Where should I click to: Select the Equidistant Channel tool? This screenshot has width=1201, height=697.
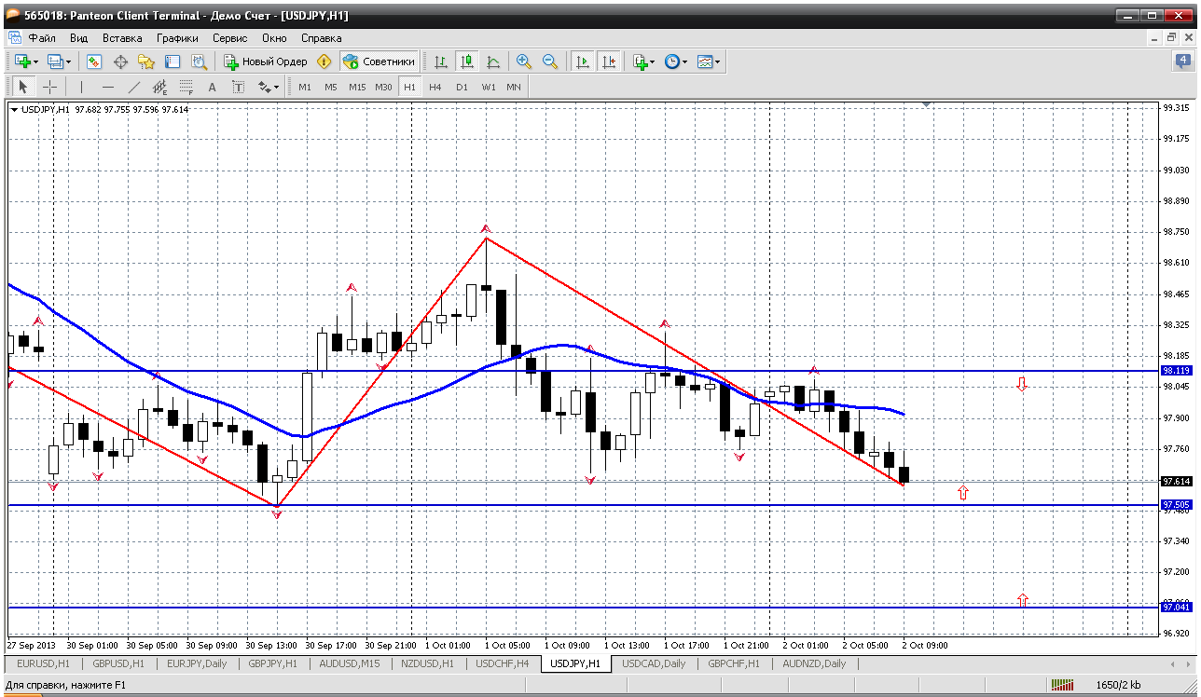click(159, 87)
